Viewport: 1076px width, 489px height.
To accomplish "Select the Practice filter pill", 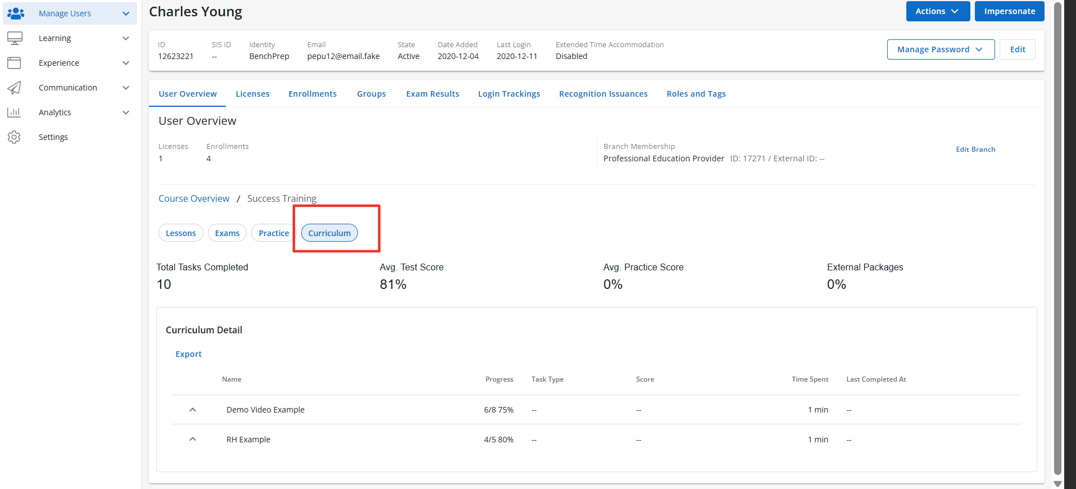I will click(x=274, y=233).
